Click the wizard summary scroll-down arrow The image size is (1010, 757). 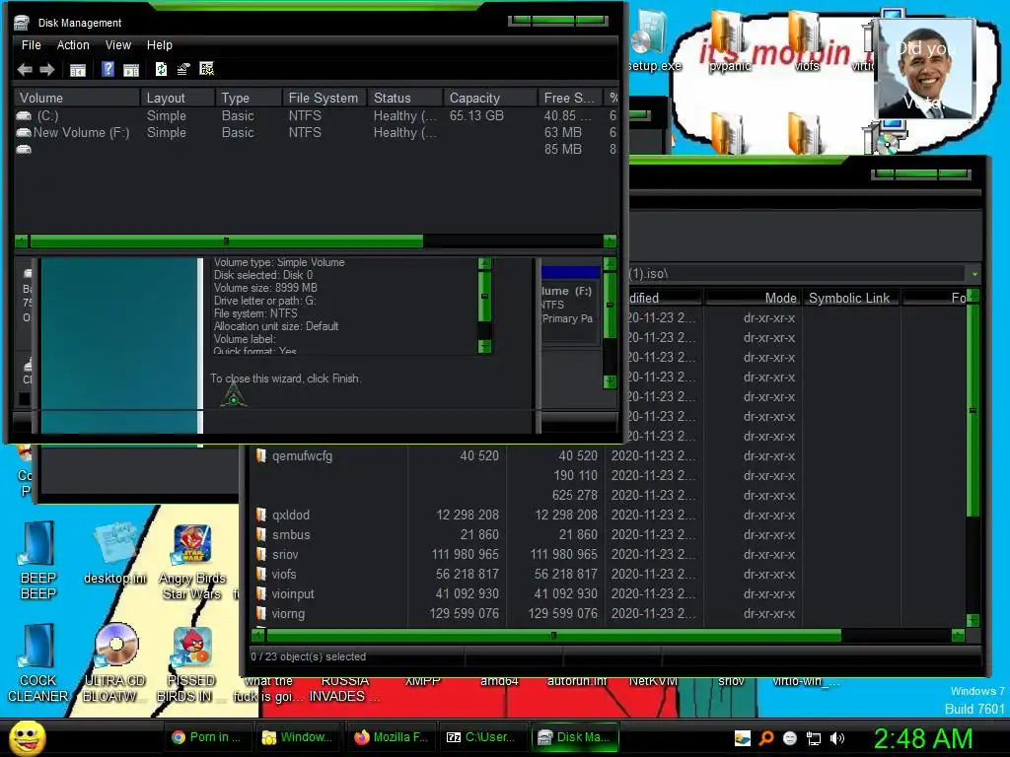point(485,346)
